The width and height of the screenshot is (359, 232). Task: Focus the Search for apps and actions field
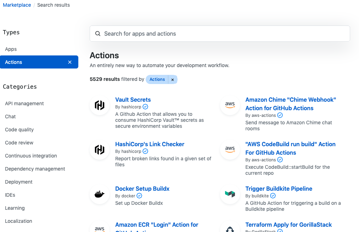220,34
